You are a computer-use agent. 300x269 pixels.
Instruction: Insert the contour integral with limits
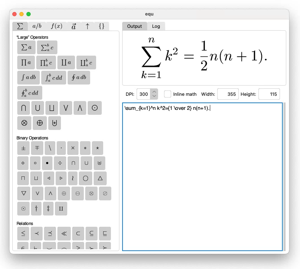click(x=30, y=93)
